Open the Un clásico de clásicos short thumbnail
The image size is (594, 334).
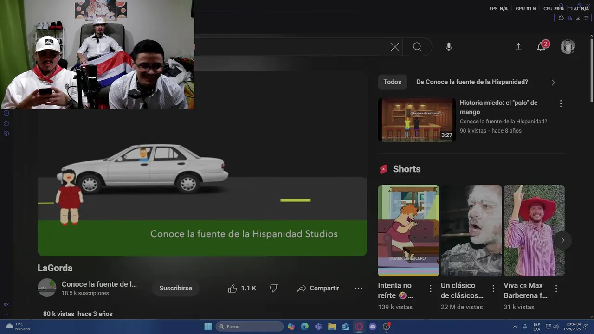click(x=471, y=231)
